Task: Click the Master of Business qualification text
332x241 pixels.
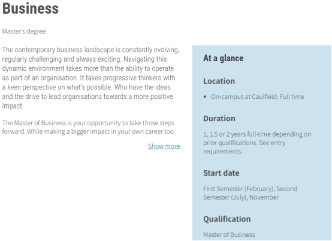Action: (x=229, y=234)
